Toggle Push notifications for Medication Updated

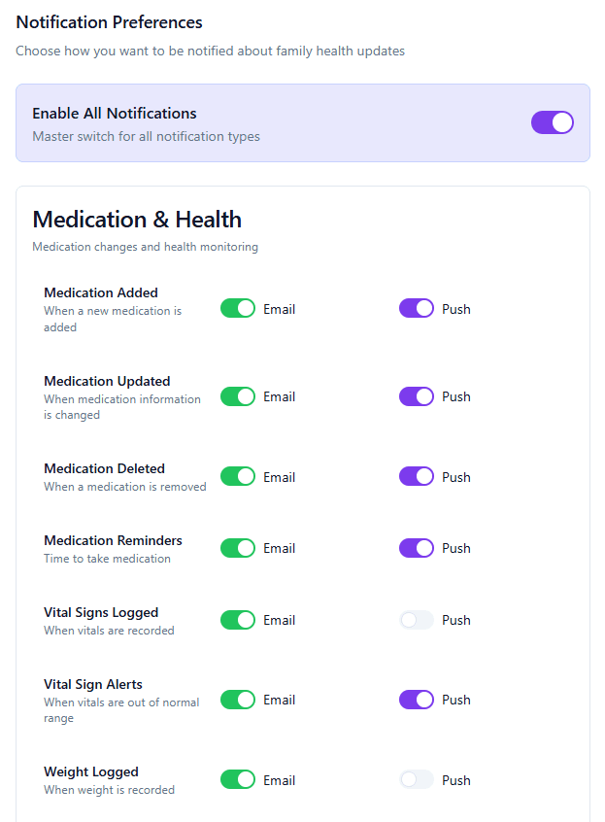click(x=416, y=396)
